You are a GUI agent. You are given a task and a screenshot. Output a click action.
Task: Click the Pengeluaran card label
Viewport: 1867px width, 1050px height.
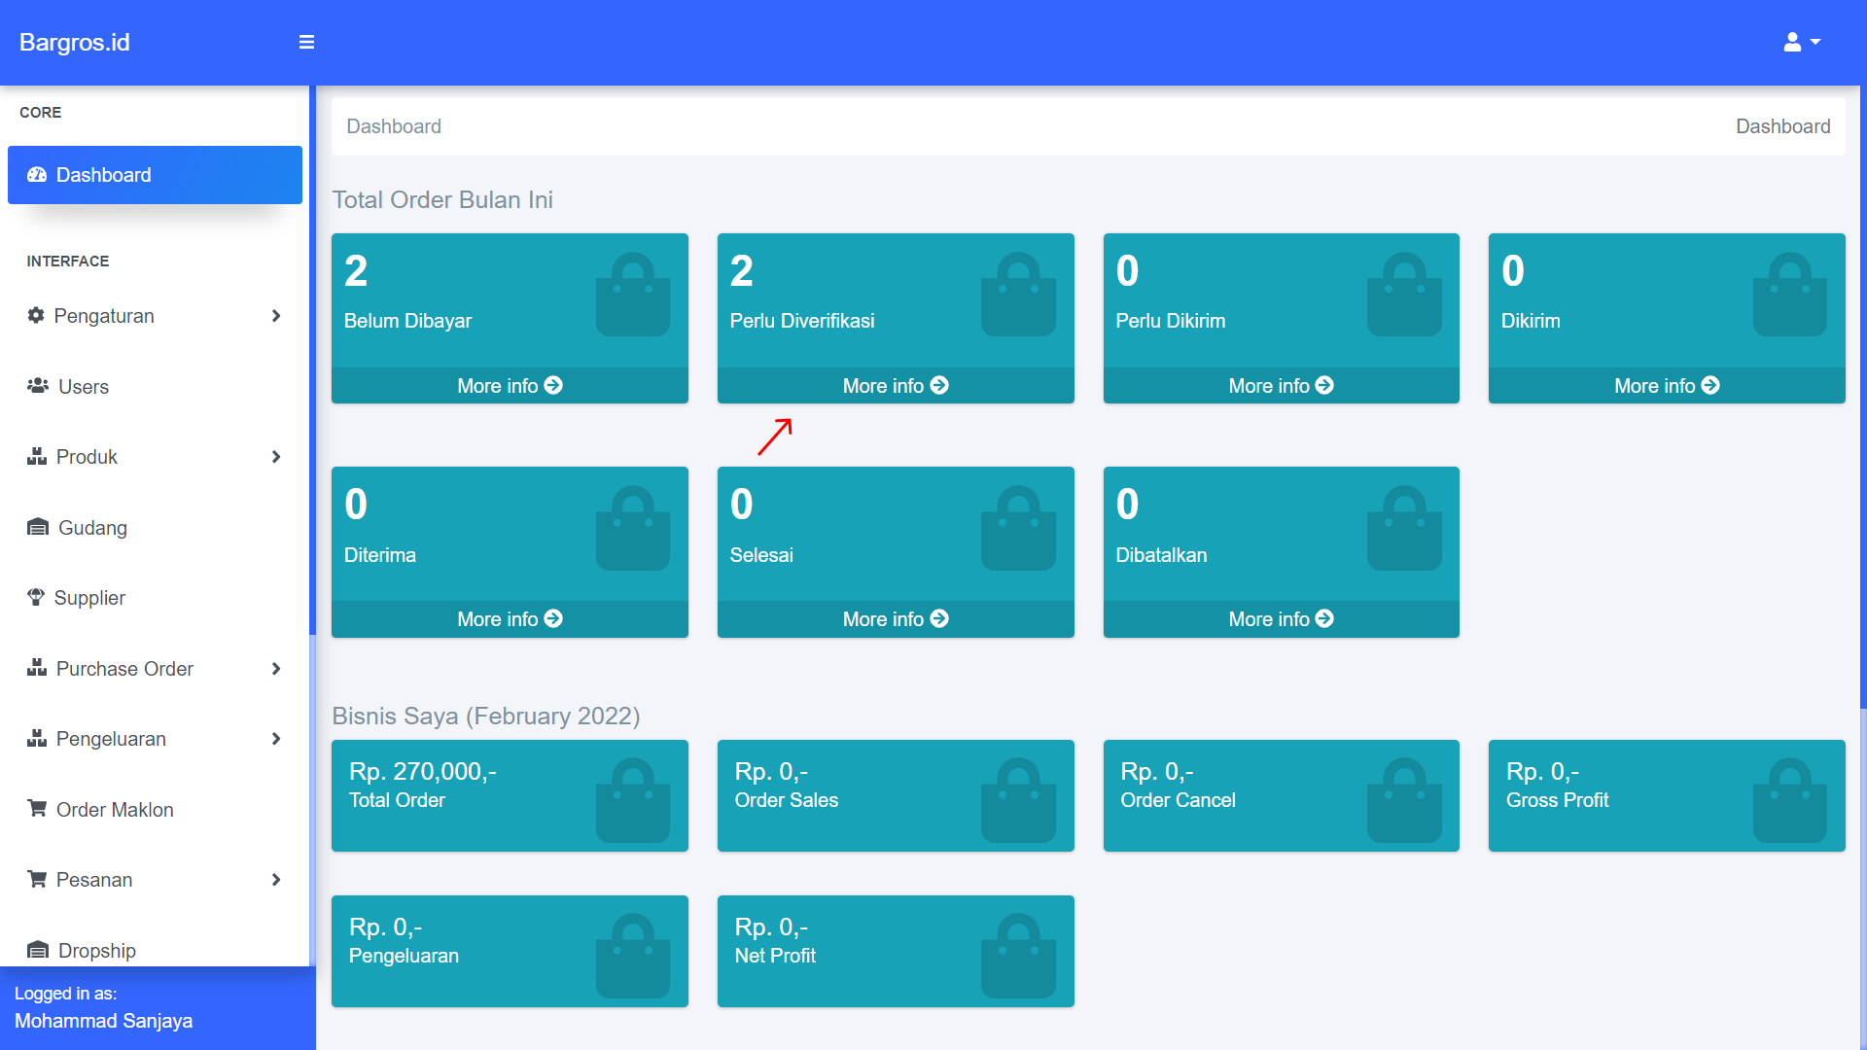tap(404, 956)
